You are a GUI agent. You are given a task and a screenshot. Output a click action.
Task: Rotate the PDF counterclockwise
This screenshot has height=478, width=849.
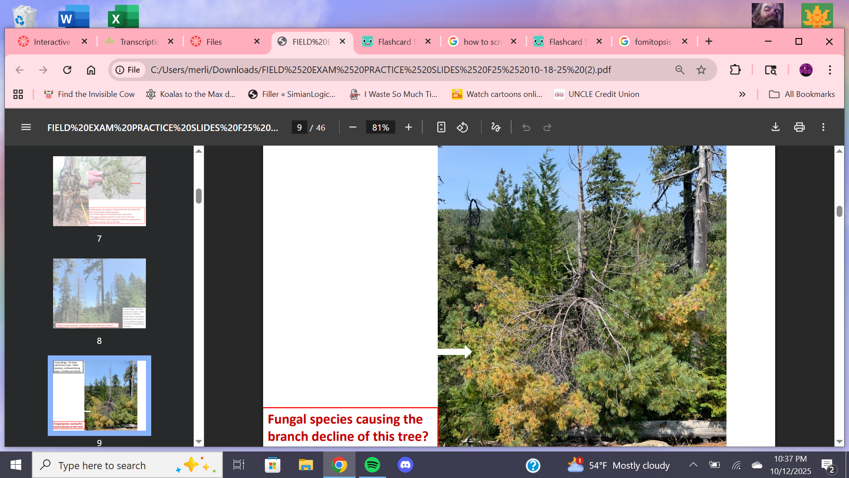point(463,127)
